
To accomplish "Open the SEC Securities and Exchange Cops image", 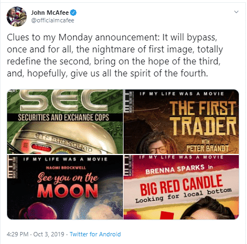I will (65, 122).
